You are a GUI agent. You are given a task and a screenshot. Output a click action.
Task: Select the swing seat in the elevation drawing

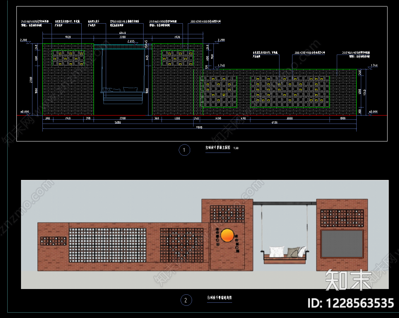[123, 95]
